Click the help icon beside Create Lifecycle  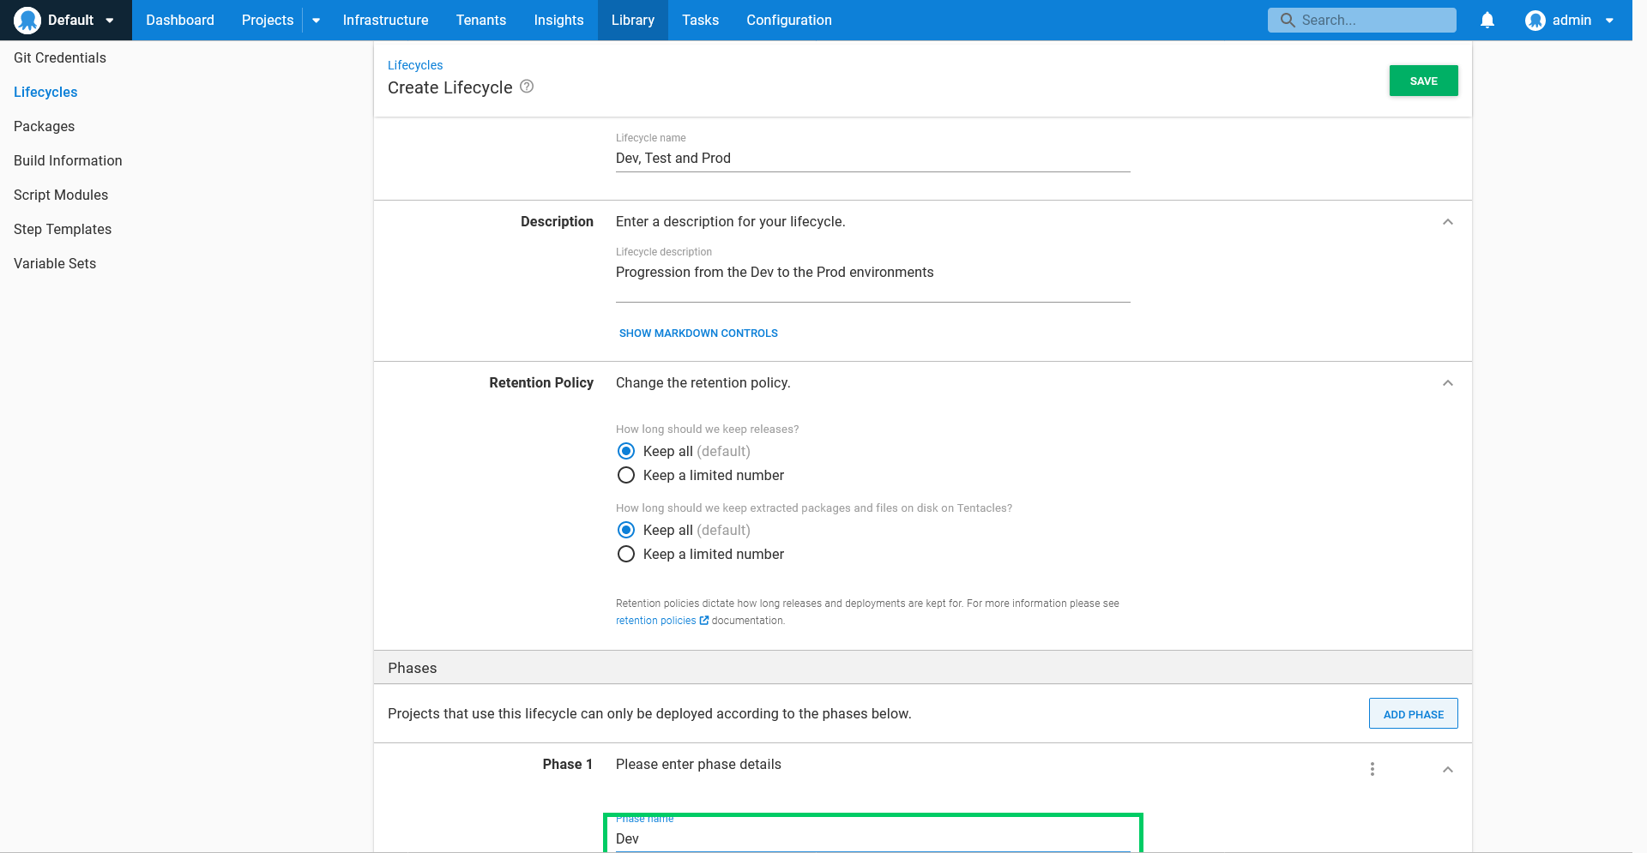click(527, 87)
